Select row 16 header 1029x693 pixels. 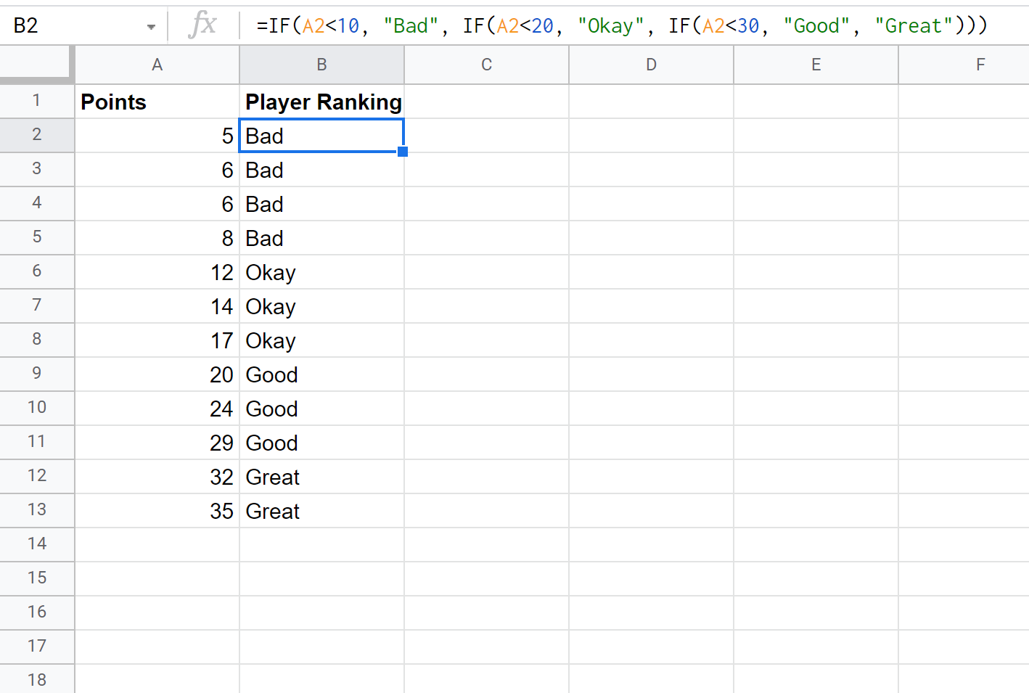(x=37, y=612)
